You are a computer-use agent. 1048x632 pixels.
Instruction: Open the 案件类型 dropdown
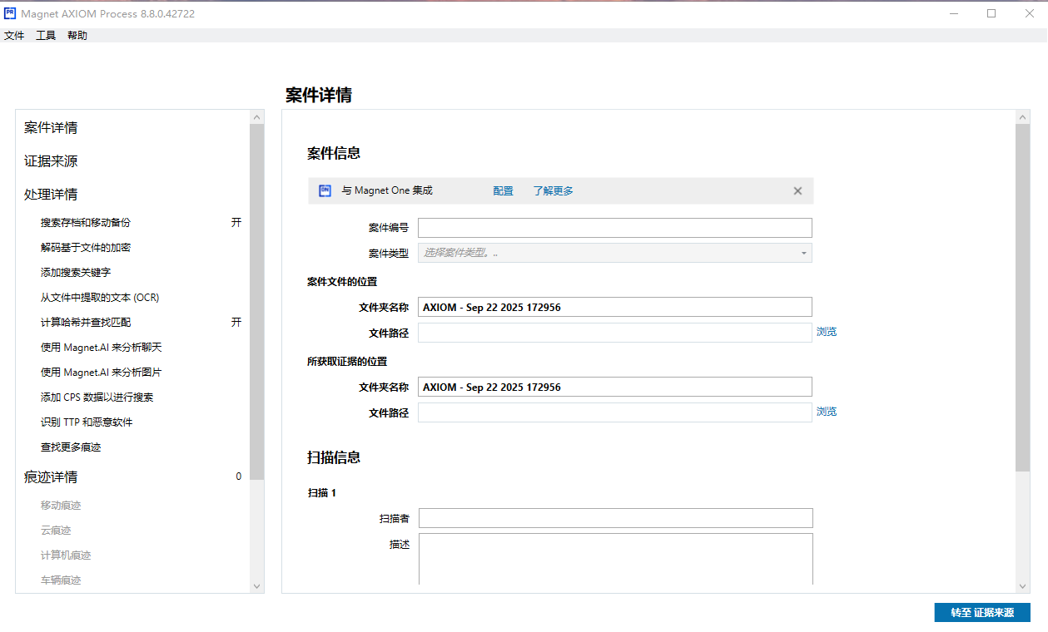[x=614, y=253]
